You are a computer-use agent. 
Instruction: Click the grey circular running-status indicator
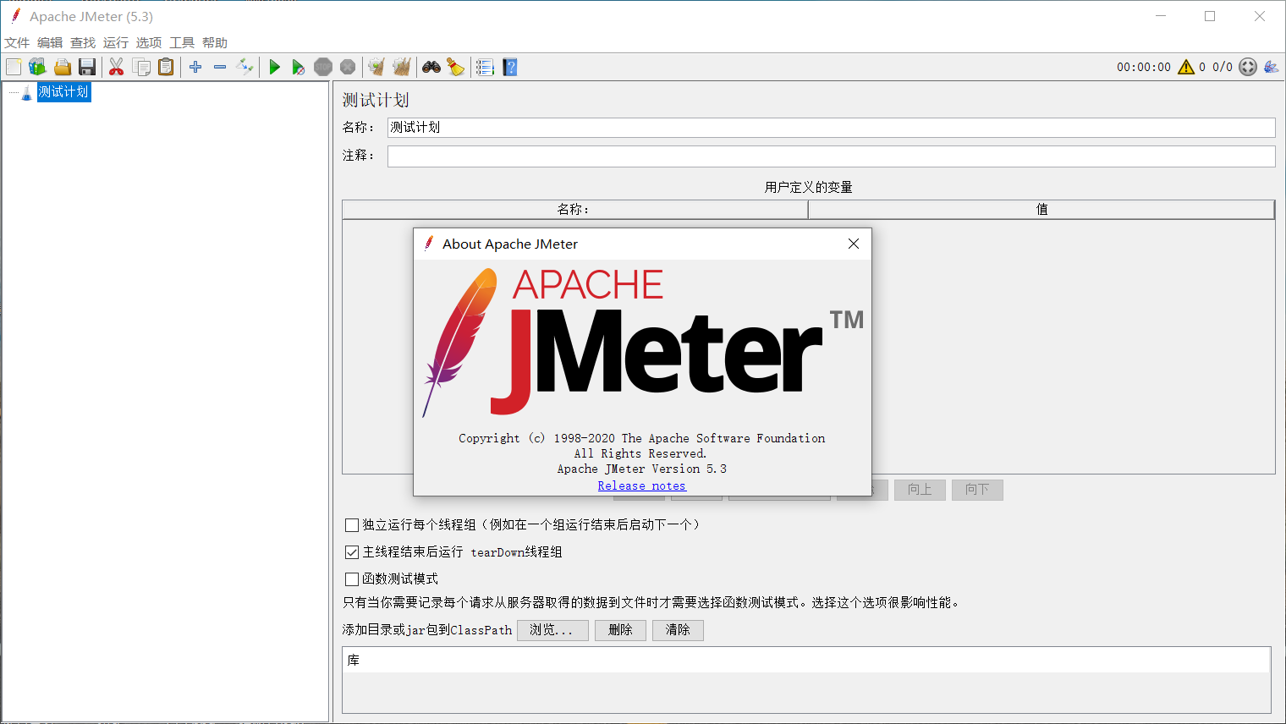[1248, 67]
